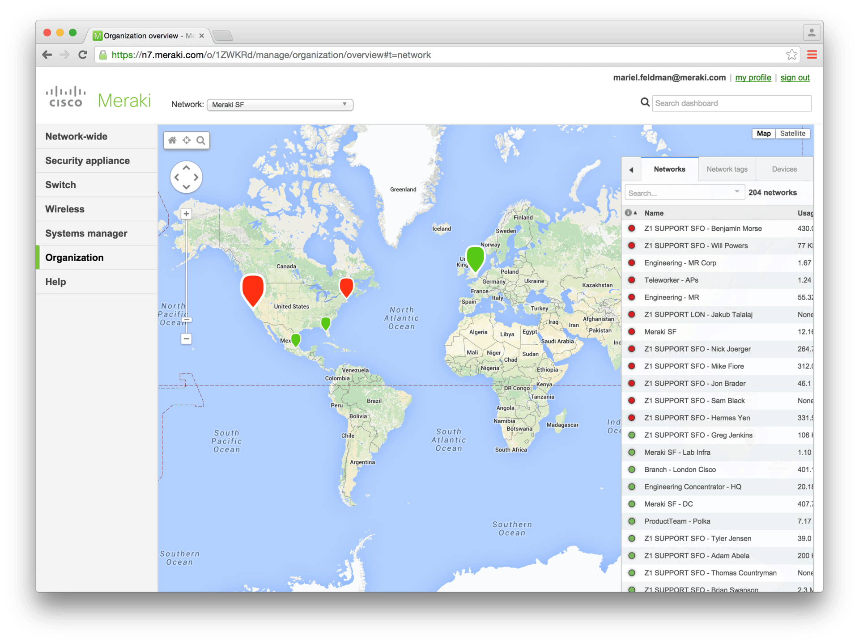Open the Network-wide menu
This screenshot has height=643, width=859.
point(97,136)
